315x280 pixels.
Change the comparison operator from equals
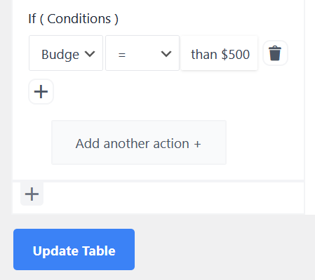point(142,53)
